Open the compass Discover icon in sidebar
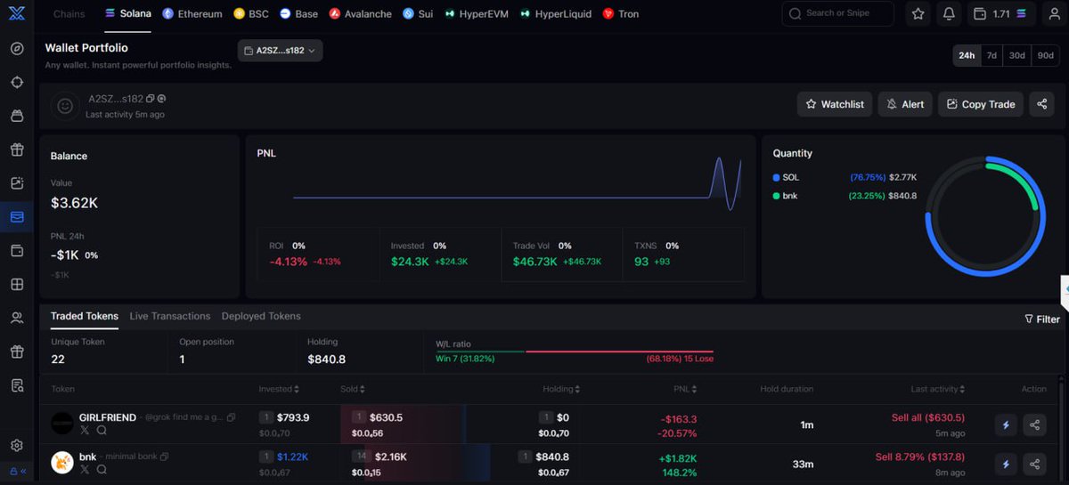This screenshot has width=1069, height=485. [x=17, y=48]
